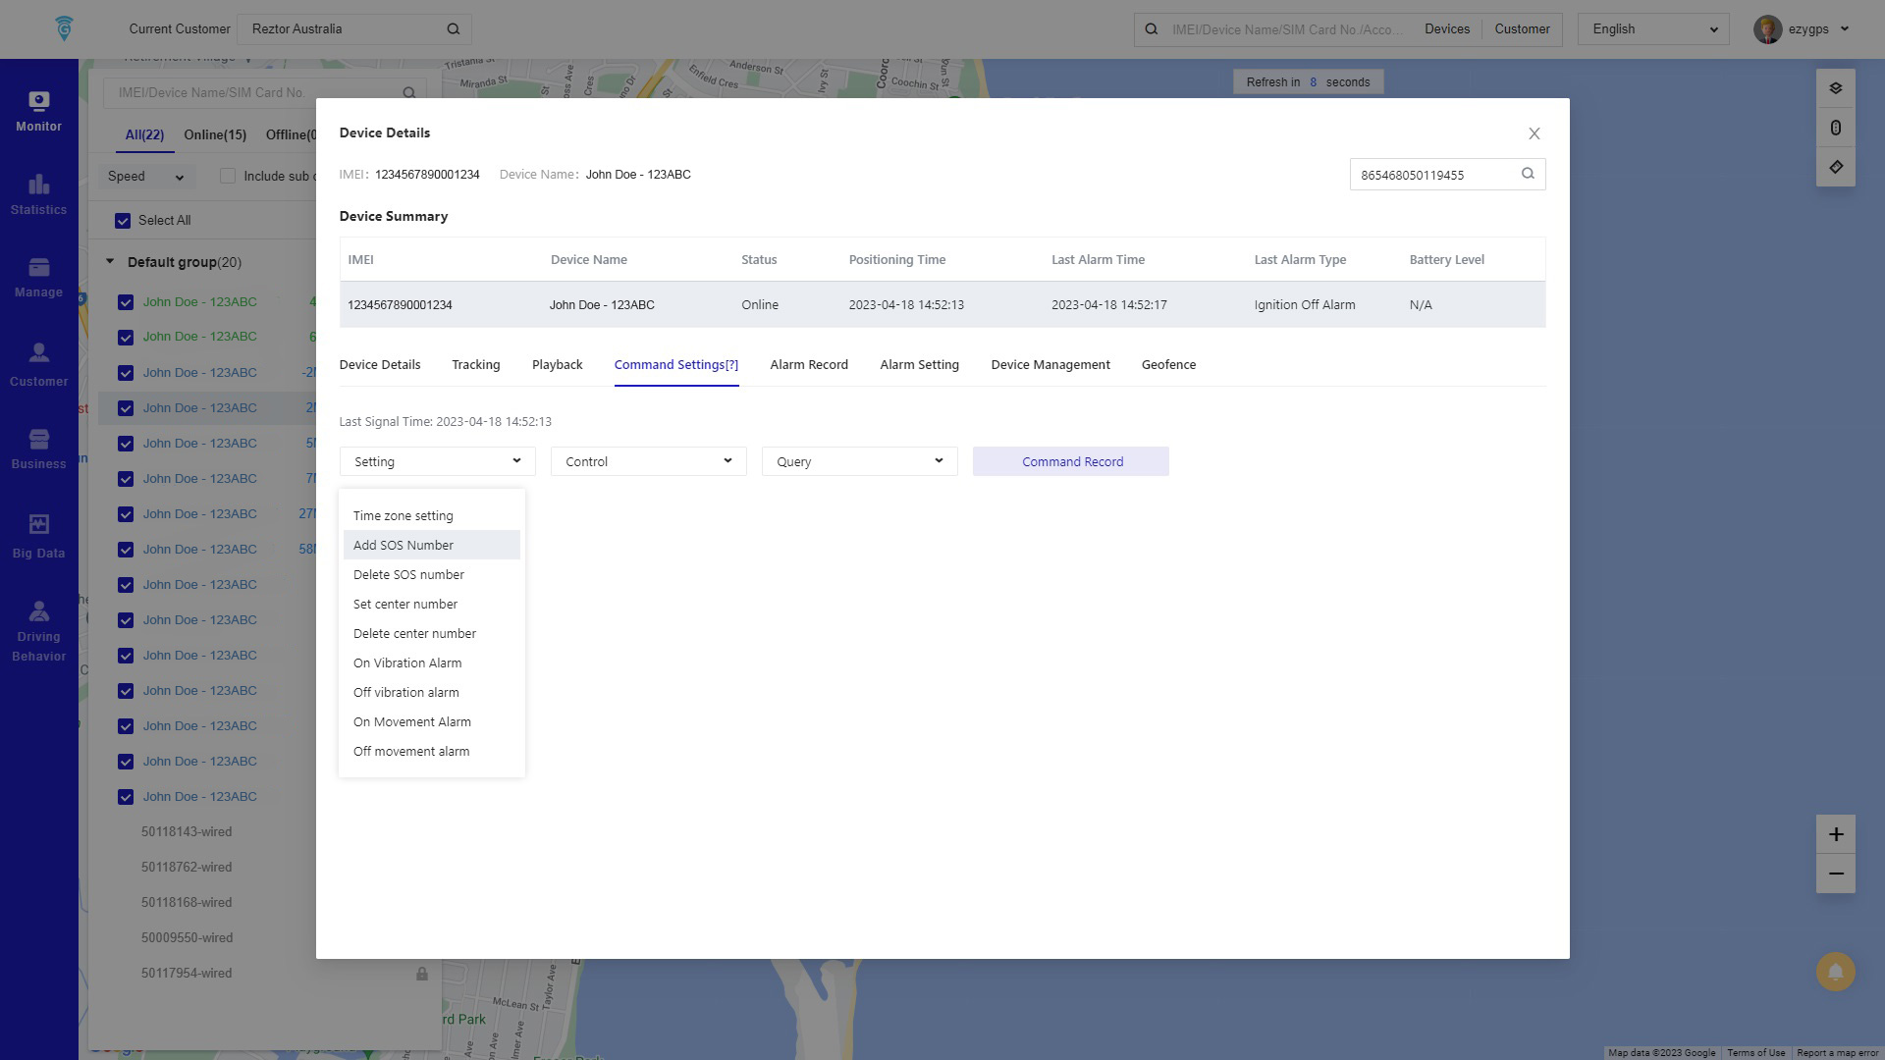This screenshot has width=1885, height=1060.
Task: Click the map measure ruler icon
Action: (x=1835, y=167)
